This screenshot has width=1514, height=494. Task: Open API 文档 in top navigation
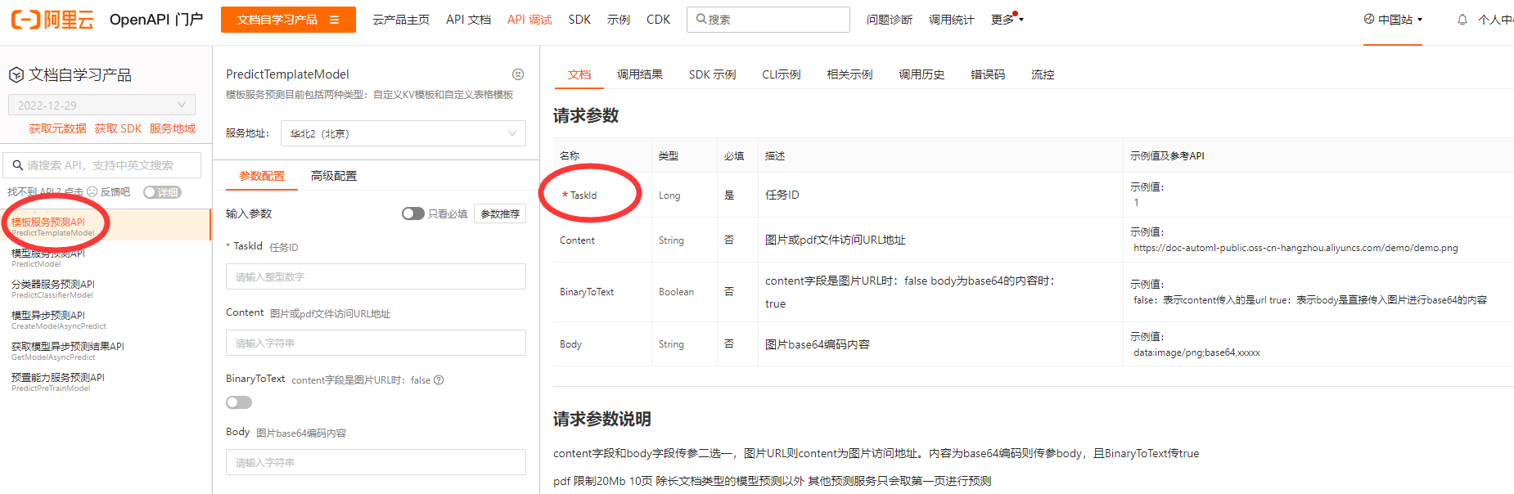click(x=468, y=20)
